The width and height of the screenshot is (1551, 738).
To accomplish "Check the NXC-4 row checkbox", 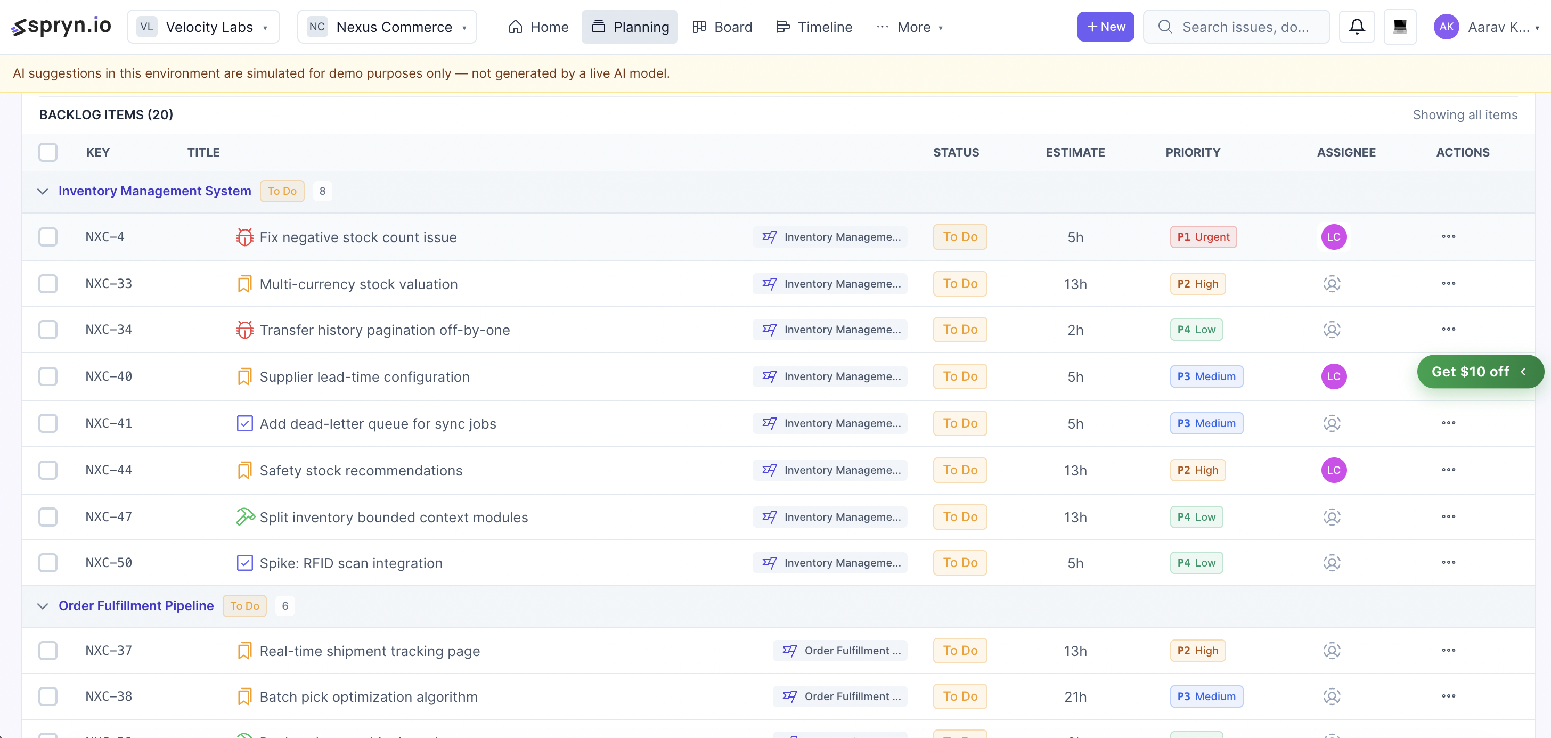I will point(48,237).
